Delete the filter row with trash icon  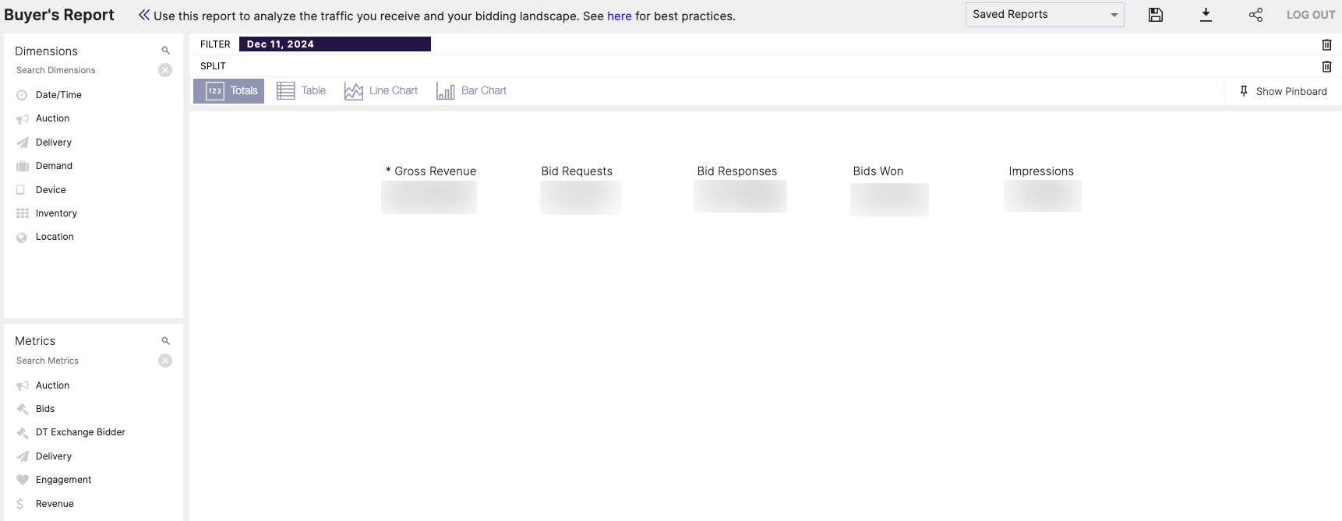click(1326, 44)
